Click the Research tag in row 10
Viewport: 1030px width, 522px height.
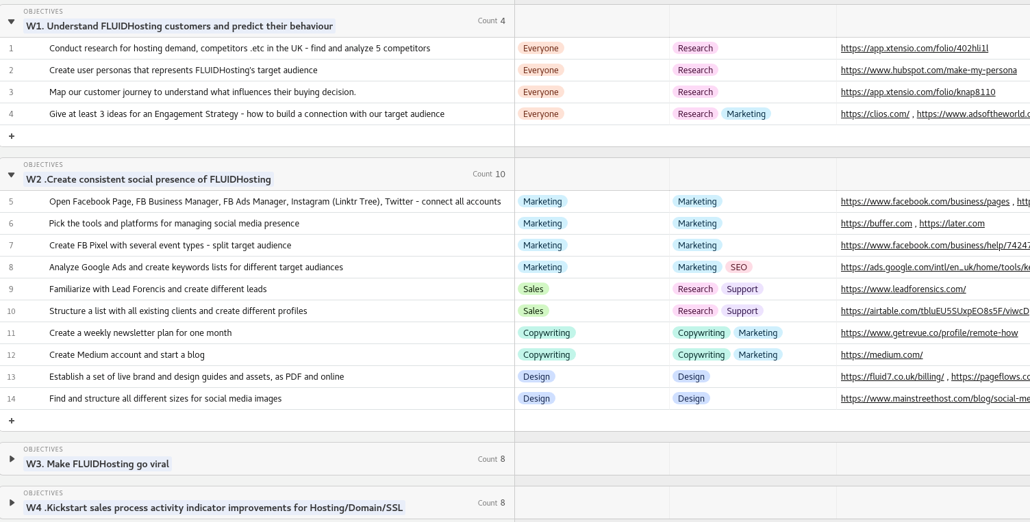point(695,311)
